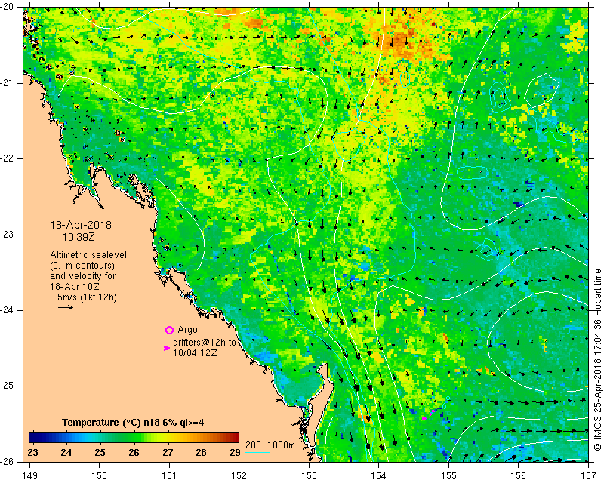The width and height of the screenshot is (604, 483).
Task: Click the 'Temperature (°C) n18 6% ql>=4' title
Action: (133, 423)
